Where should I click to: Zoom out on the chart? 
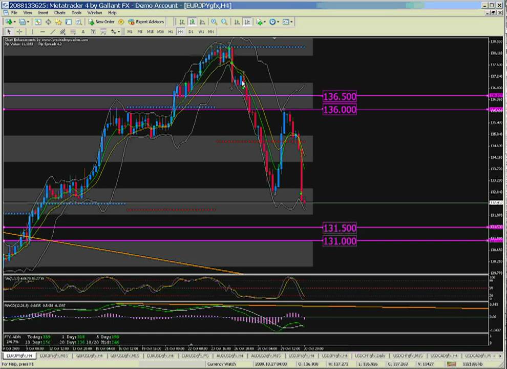(x=224, y=22)
